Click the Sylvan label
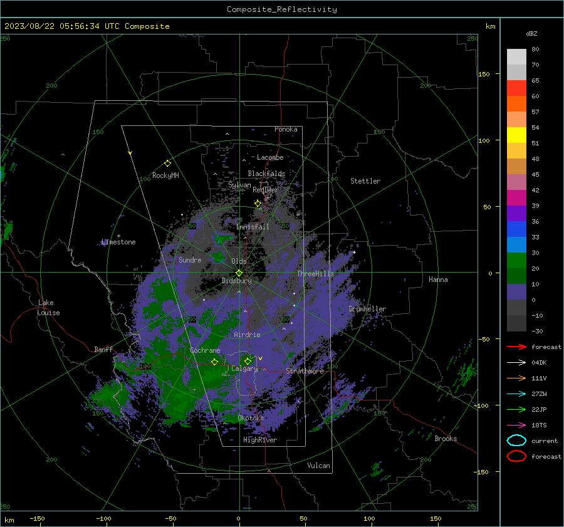Viewport: 564px width, 527px height. 239,185
